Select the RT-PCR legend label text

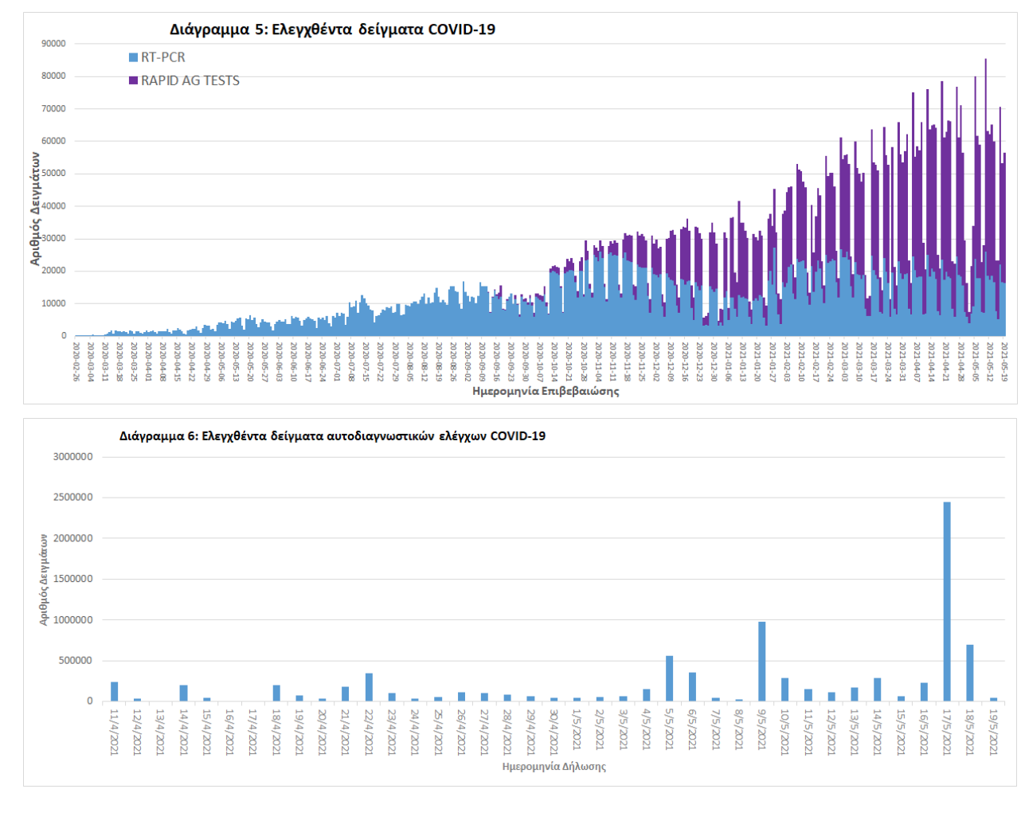point(163,57)
